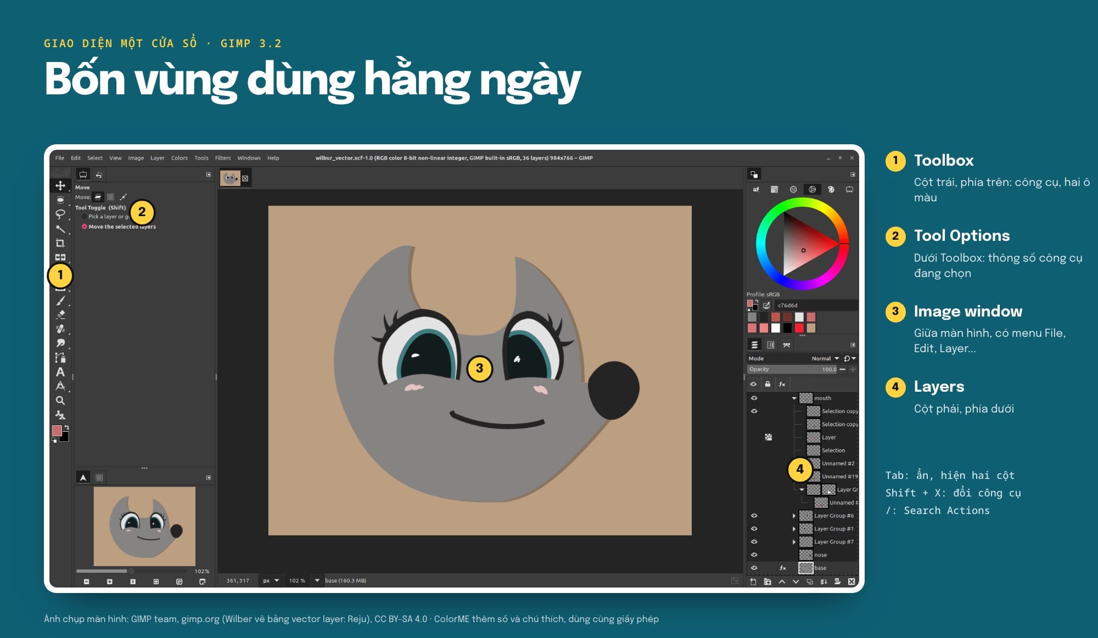
Task: Swap foreground and background colors in toolbox
Action: 66,427
